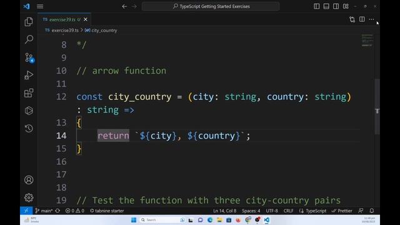Open the notifications bell
The image size is (400, 225).
[x=372, y=211]
